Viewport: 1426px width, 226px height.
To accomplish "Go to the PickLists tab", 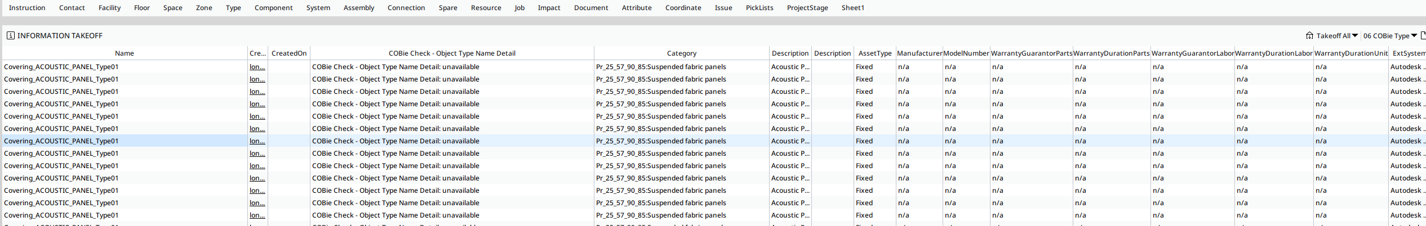I will [759, 8].
